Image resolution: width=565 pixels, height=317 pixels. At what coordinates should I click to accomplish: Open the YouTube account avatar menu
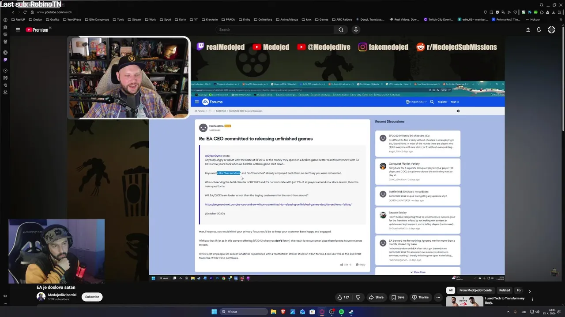click(551, 29)
